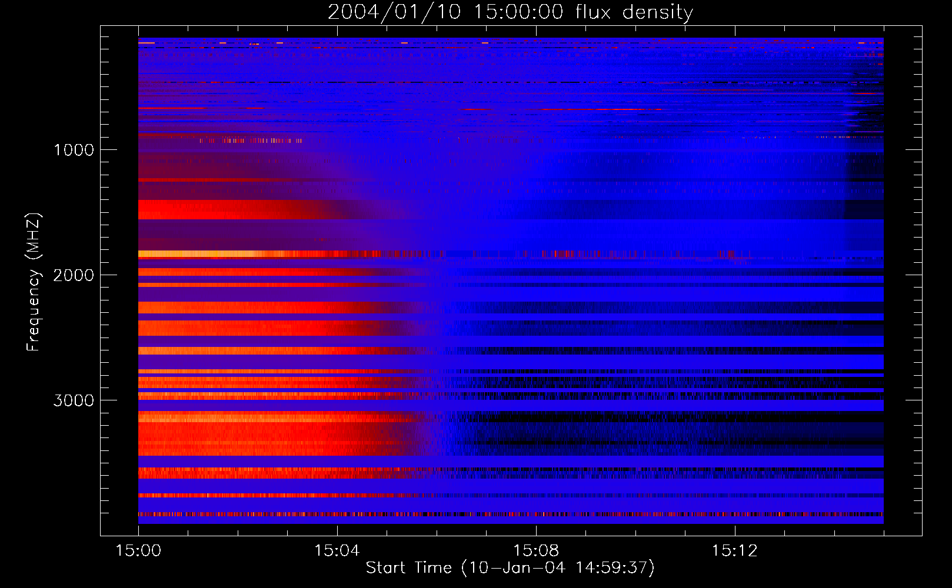
Task: Click the 15:08 time tick label
Action: [536, 551]
